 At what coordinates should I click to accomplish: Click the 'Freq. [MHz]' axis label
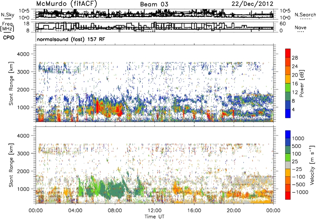(x=7, y=27)
